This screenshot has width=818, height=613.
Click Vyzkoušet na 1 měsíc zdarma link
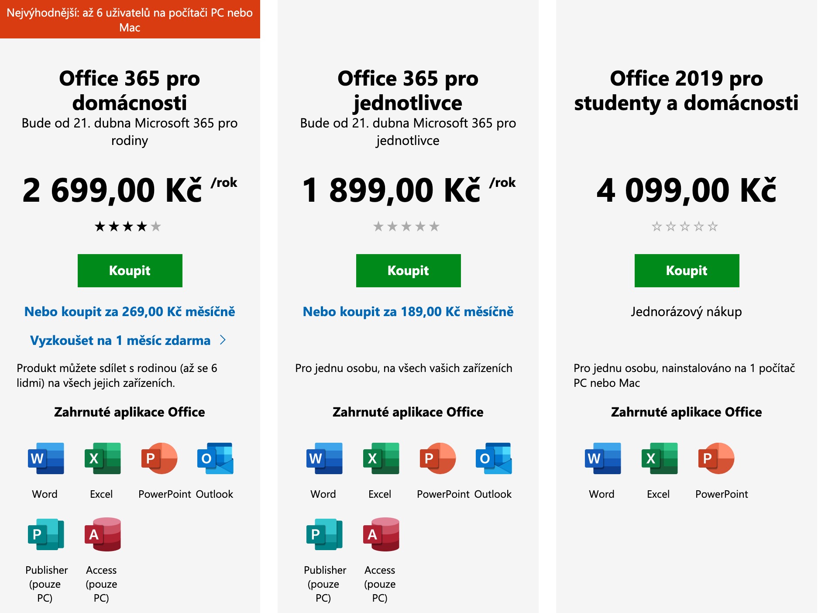(120, 341)
